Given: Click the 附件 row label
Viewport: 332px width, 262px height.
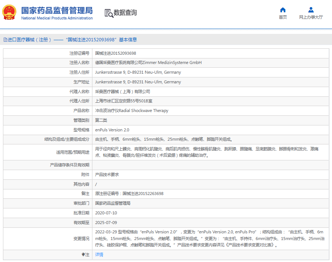Looking at the screenshot, I should [x=85, y=175].
